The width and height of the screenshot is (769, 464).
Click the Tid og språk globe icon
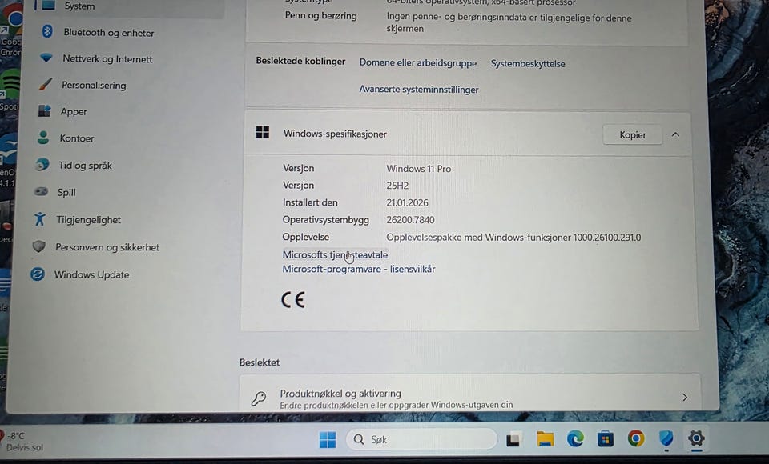[42, 164]
